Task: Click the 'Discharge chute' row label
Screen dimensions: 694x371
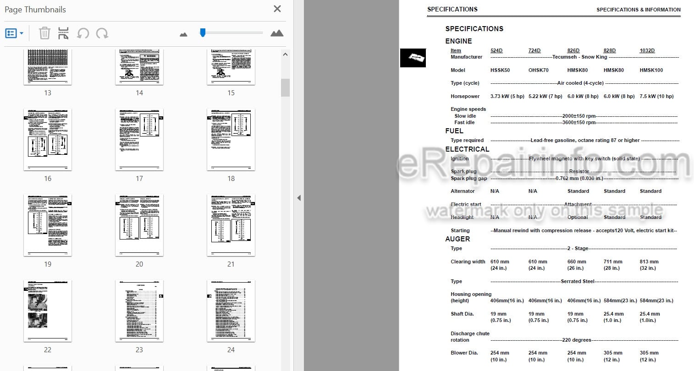Action: point(470,333)
